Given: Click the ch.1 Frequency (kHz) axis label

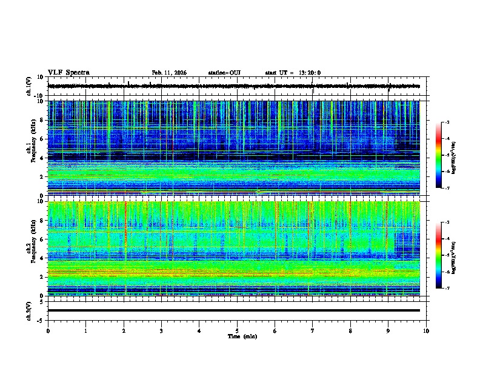Looking at the screenshot, I should coord(32,141).
